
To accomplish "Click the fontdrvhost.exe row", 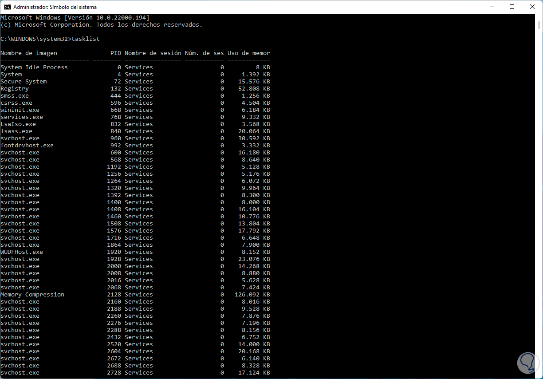I will pyautogui.click(x=27, y=145).
